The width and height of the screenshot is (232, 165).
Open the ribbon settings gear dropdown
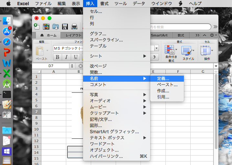pos(213,35)
